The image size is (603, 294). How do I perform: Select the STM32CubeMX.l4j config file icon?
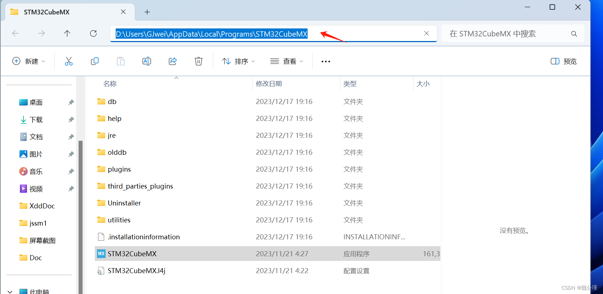(x=101, y=271)
